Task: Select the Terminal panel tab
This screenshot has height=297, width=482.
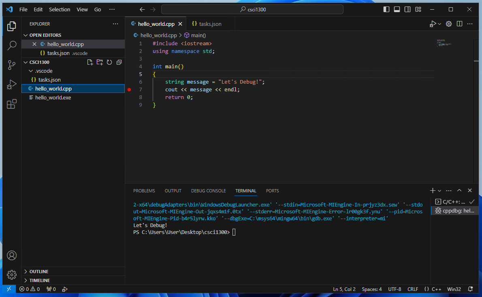Action: 246,191
